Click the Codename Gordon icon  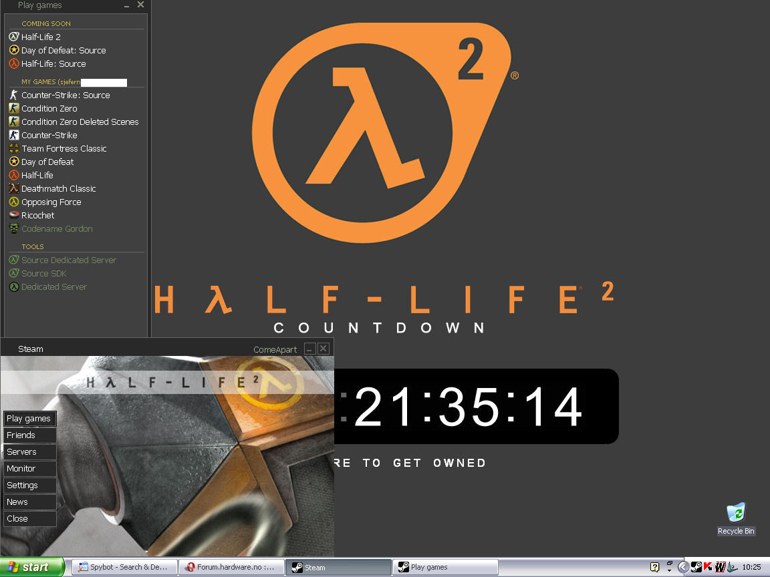coord(14,228)
